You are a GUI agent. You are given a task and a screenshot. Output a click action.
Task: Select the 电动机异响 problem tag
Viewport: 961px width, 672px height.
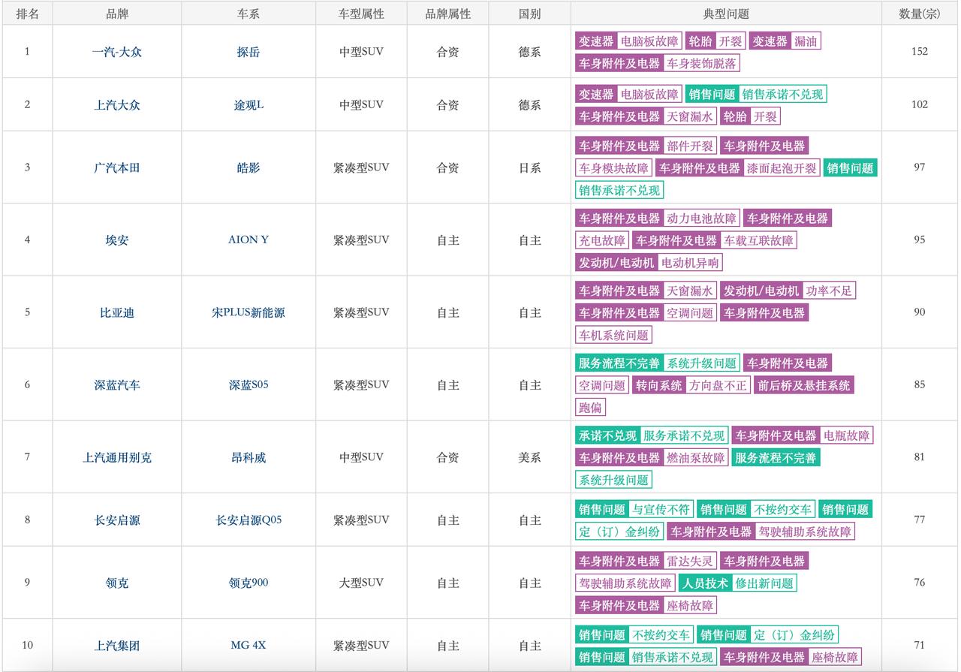[x=690, y=264]
